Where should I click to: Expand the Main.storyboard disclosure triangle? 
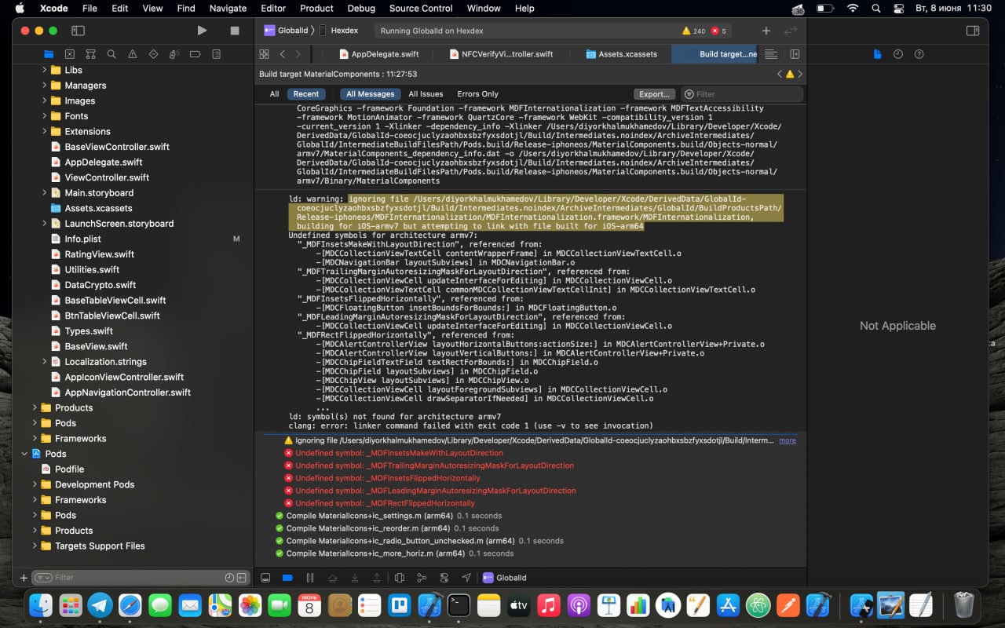[43, 193]
